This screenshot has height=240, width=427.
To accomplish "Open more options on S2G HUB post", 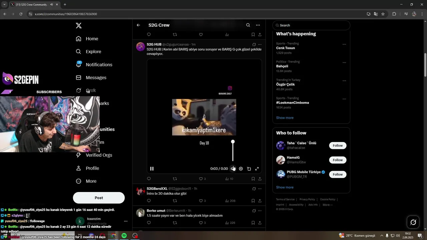I will pyautogui.click(x=260, y=44).
